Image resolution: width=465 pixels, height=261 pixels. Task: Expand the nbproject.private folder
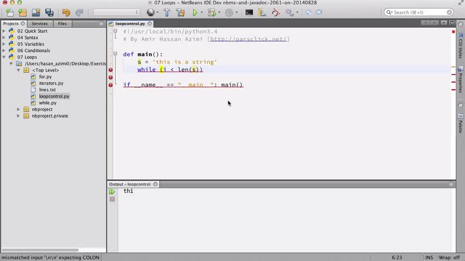pos(19,115)
